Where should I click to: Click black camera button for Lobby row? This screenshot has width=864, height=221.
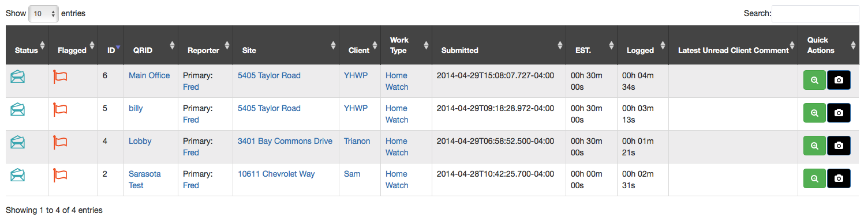click(x=839, y=146)
